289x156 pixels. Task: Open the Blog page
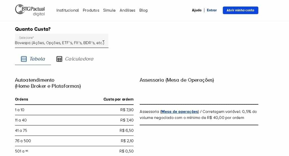[143, 10]
